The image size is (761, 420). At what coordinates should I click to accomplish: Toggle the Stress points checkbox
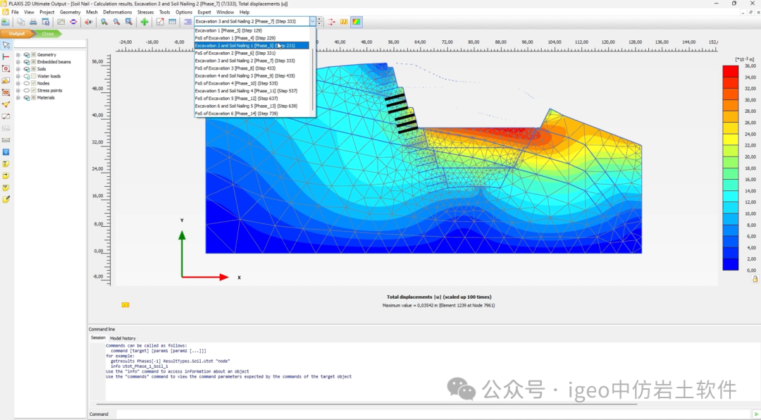click(33, 90)
